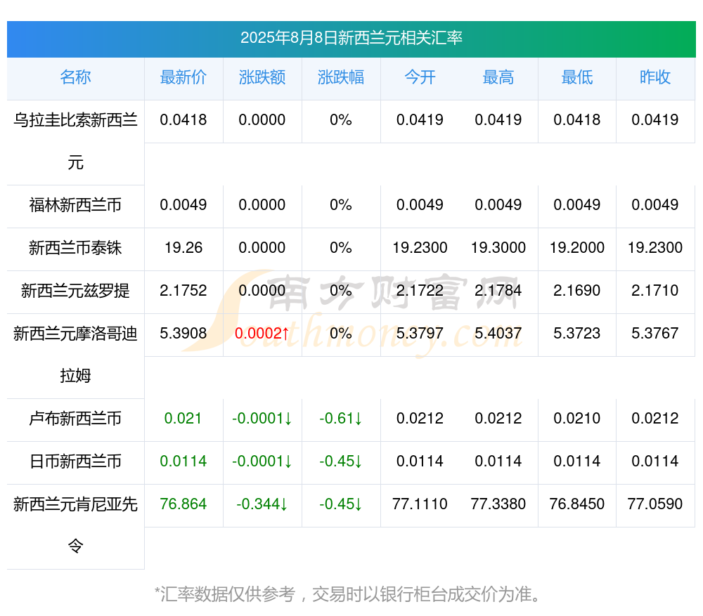This screenshot has width=703, height=616.
Task: Click low value 19.2000
Action: click(577, 247)
